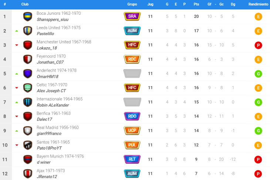Click the RDC group badge
Screen dimensions: 270x180
coord(132,59)
